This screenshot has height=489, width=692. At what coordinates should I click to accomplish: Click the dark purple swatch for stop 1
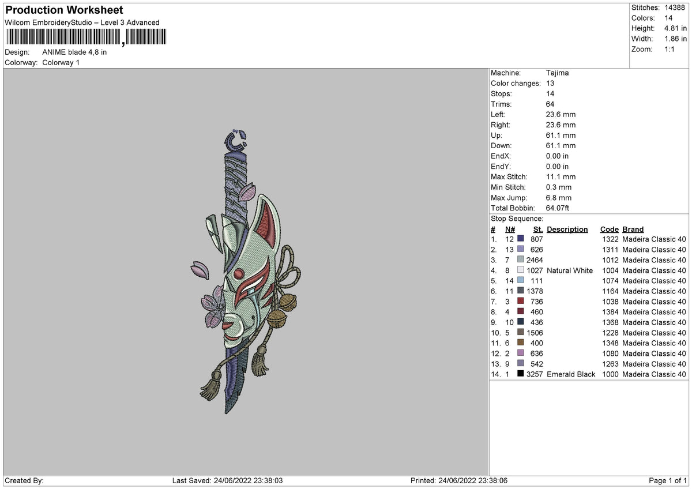518,239
